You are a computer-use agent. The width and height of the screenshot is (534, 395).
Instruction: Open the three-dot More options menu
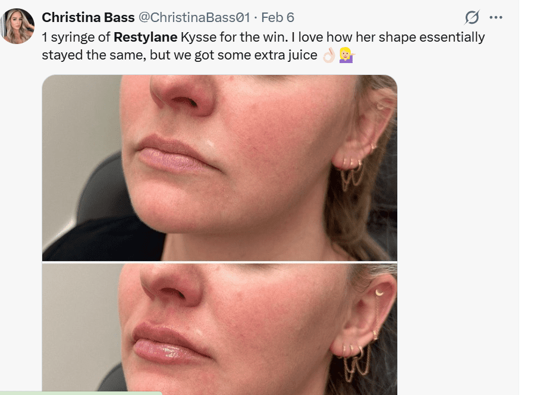[x=495, y=17]
